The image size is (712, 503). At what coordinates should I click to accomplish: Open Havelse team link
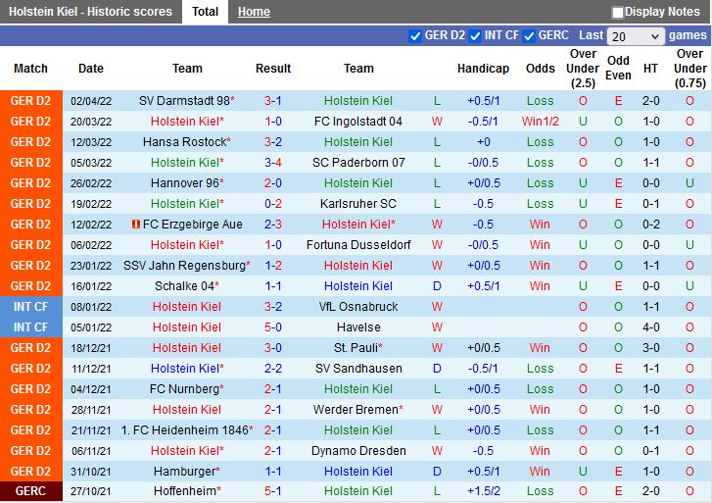pyautogui.click(x=358, y=327)
